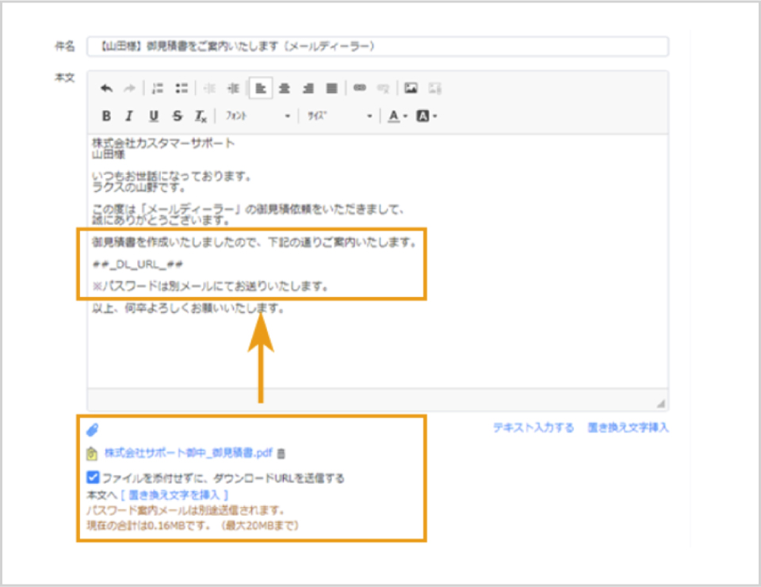
Task: Click the 置き換え文字挿入 link
Action: click(x=631, y=426)
